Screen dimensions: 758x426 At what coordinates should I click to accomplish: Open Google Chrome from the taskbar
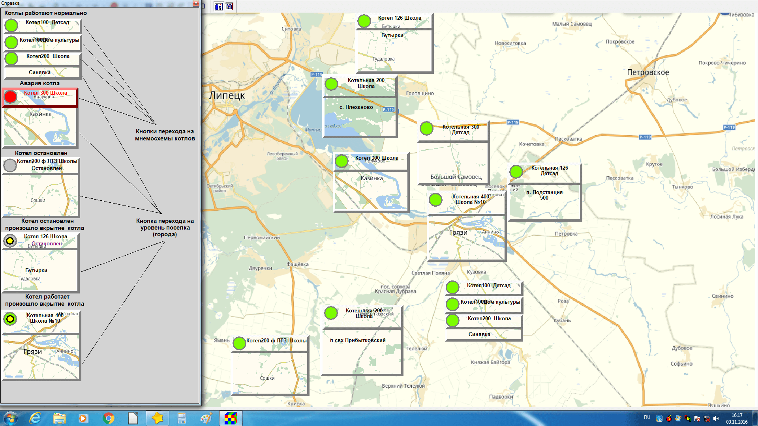(109, 418)
